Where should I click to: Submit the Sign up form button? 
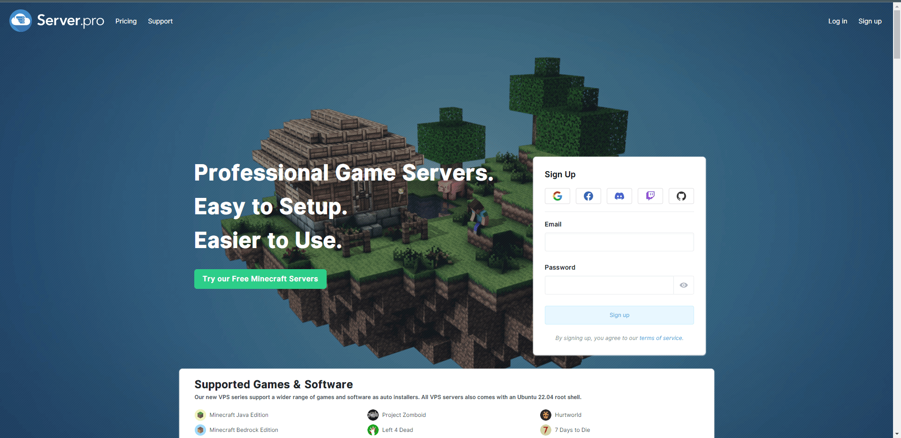[619, 315]
